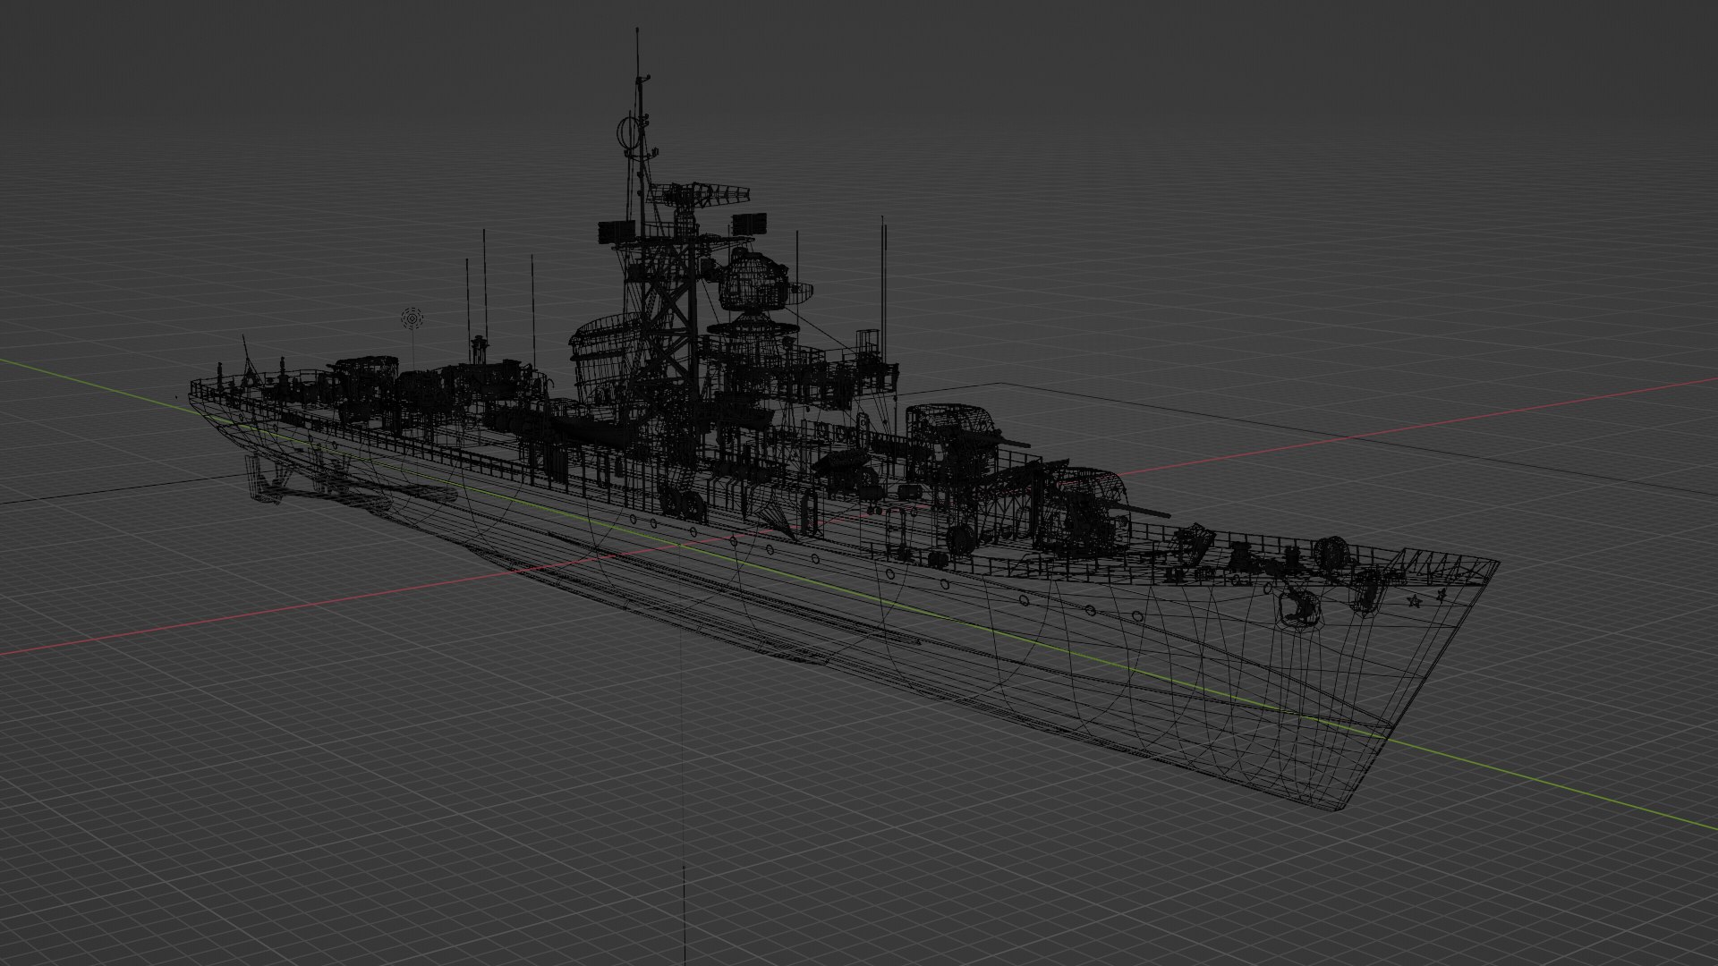This screenshot has height=966, width=1718.
Task: Select the point light object above the stern
Action: [x=412, y=317]
